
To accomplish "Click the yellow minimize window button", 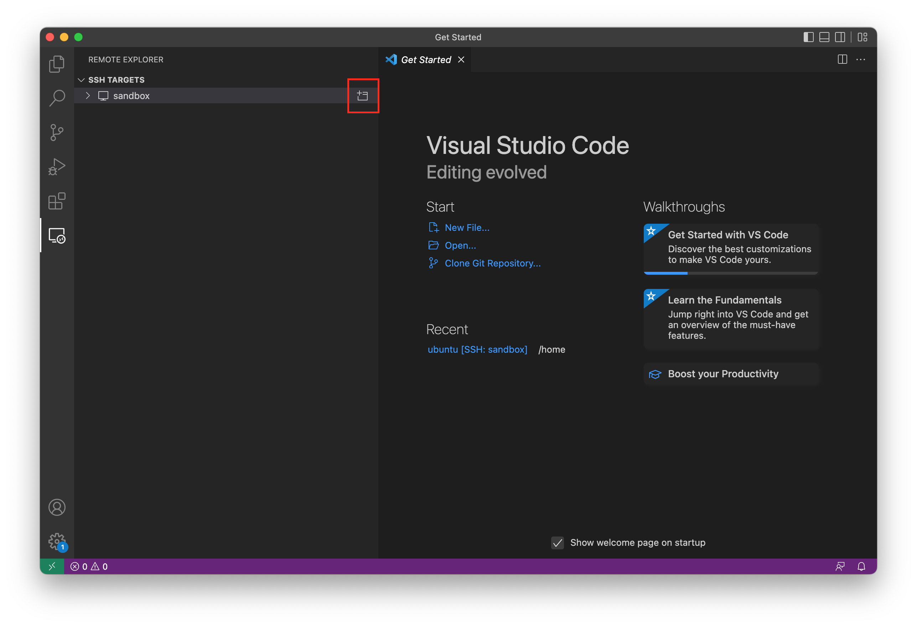I will [64, 37].
